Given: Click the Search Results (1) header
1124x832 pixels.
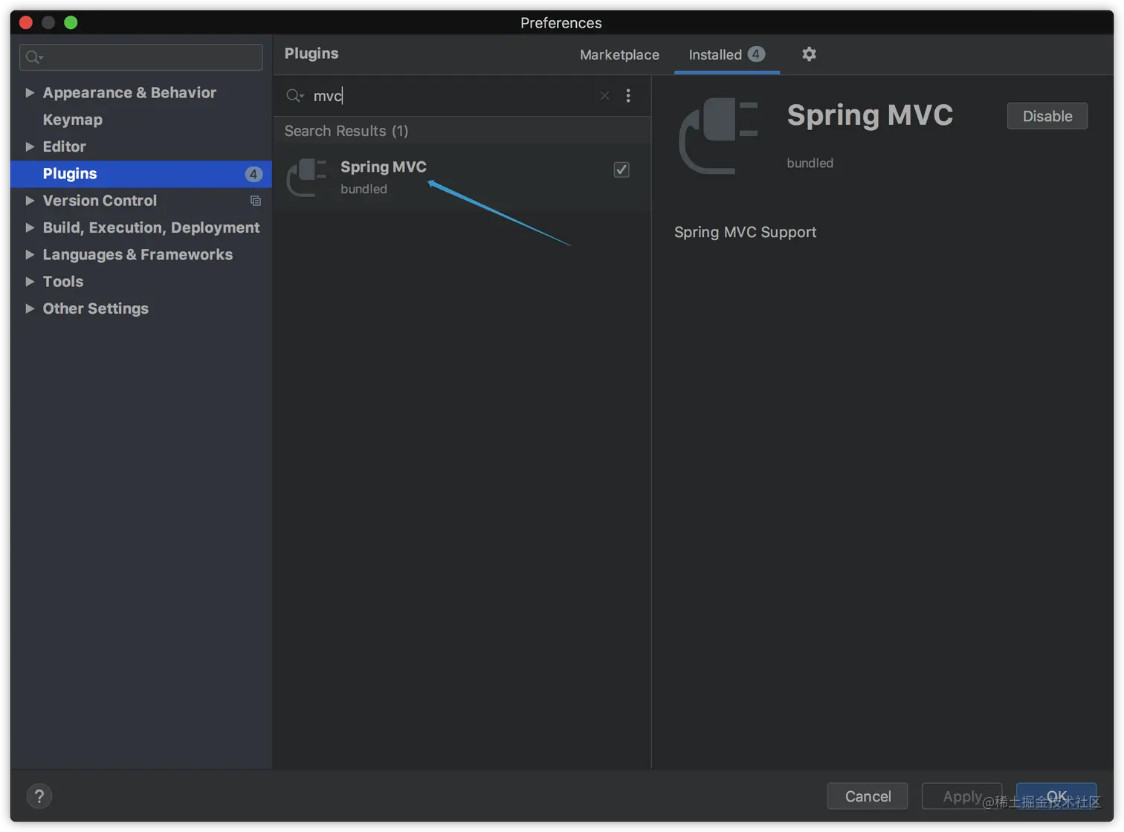Looking at the screenshot, I should [x=346, y=131].
